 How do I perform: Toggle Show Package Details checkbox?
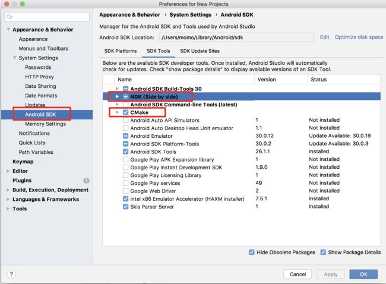[x=323, y=253]
